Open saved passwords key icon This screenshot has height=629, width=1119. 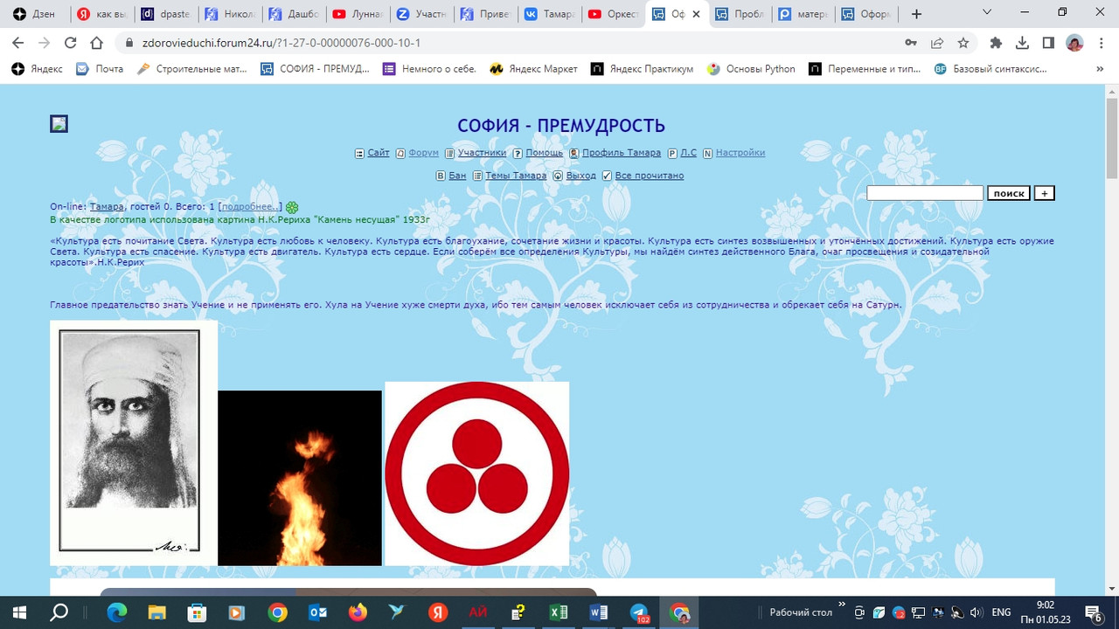tap(910, 43)
